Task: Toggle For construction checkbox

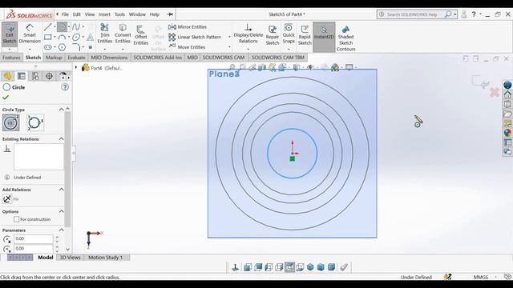Action: pos(16,219)
